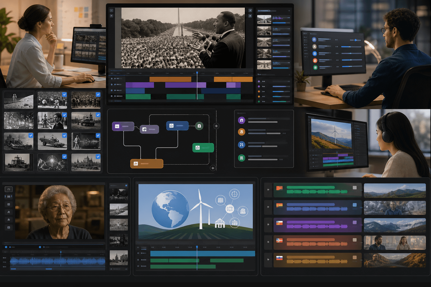This screenshot has height=287, width=431.
Task: Click the upper plus button beside the node graph
Action: (216, 126)
